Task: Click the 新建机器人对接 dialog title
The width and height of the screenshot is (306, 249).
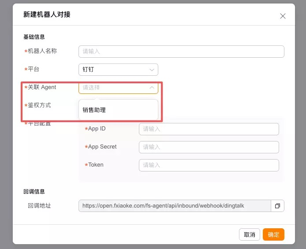Action: point(47,15)
